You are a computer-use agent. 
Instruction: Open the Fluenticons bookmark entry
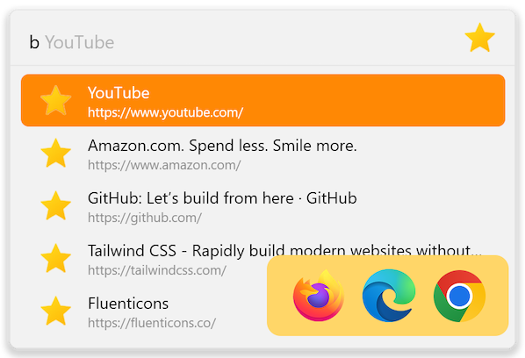point(262,311)
